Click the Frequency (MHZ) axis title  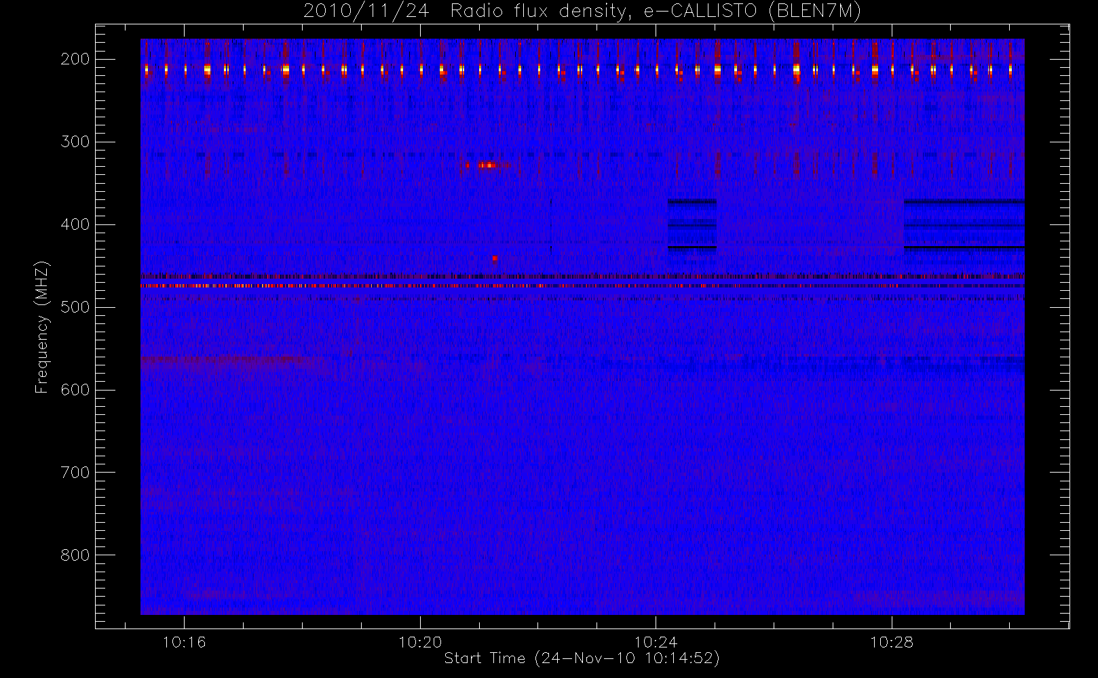[42, 327]
